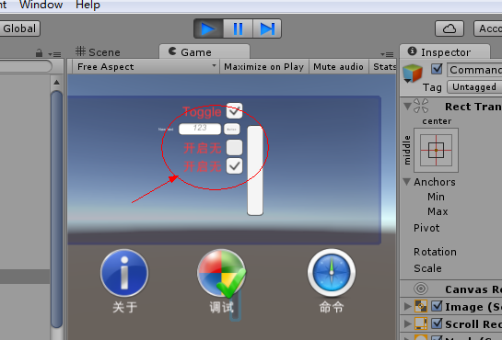Open the Game view options menu icon

pyautogui.click(x=387, y=54)
